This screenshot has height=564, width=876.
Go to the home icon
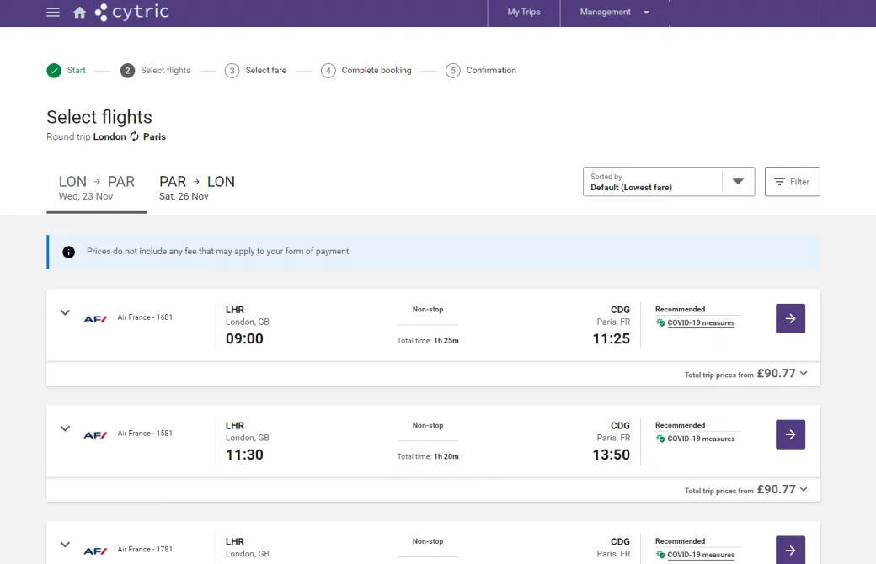point(79,13)
